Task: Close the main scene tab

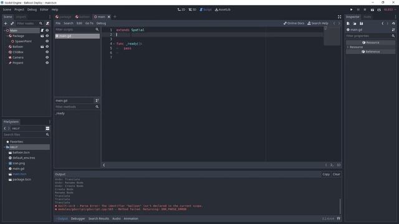Action: pyautogui.click(x=109, y=17)
